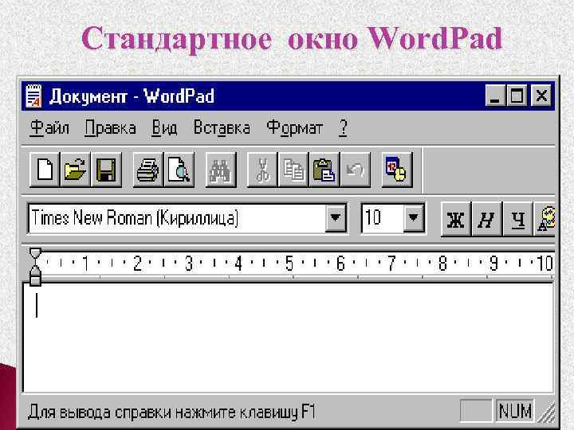Image resolution: width=574 pixels, height=430 pixels.
Task: Copy the selection with the two pages icon
Action: point(293,170)
